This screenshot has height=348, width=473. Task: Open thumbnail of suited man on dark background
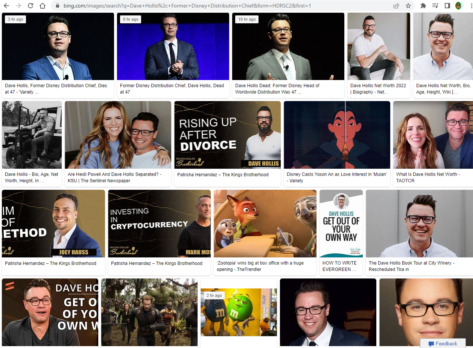tap(328, 312)
